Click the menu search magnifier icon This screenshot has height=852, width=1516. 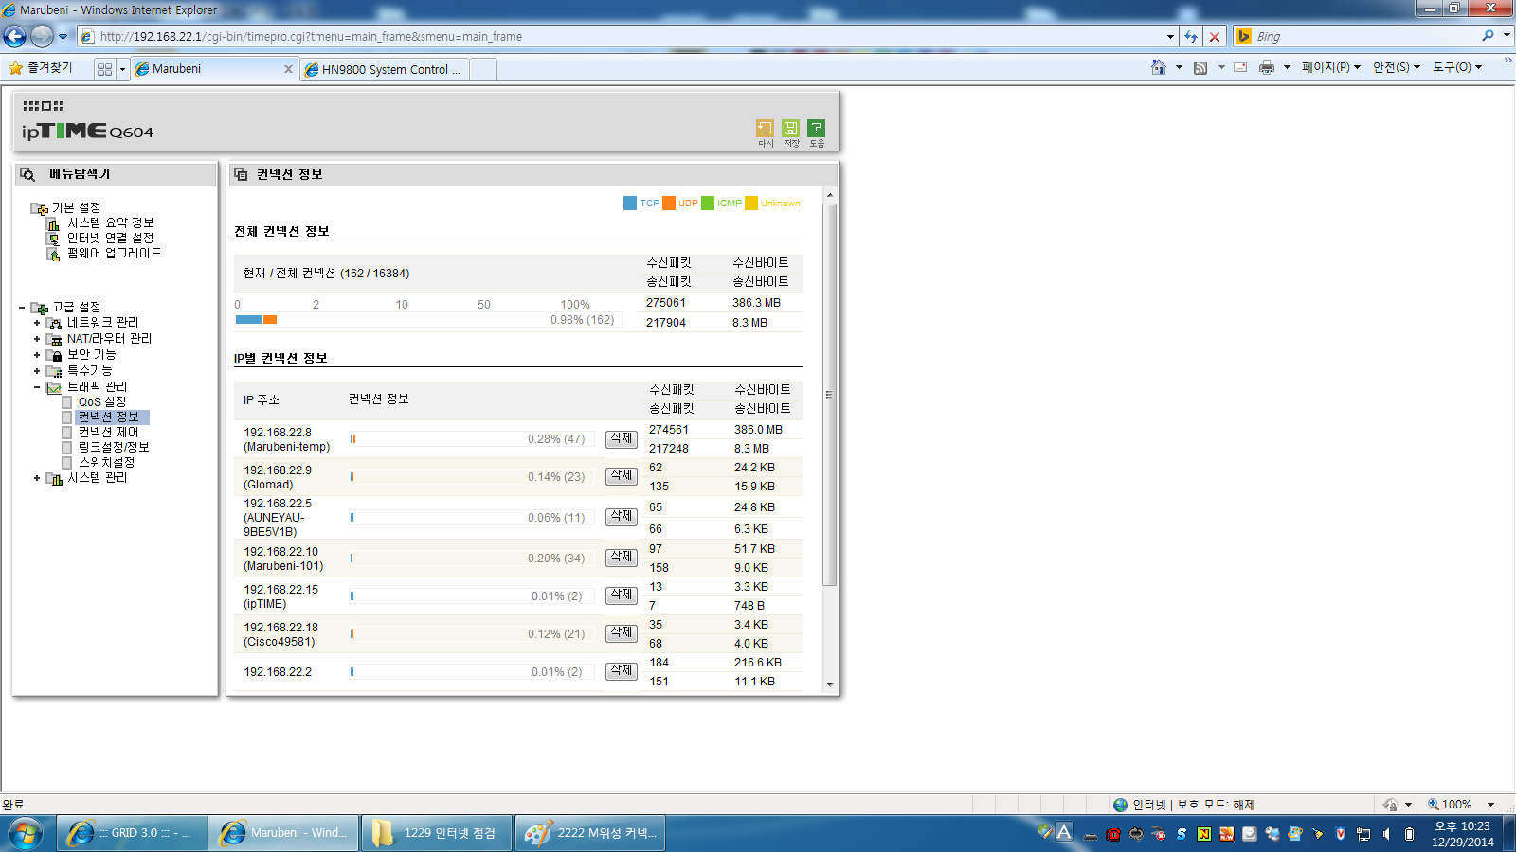(x=27, y=174)
